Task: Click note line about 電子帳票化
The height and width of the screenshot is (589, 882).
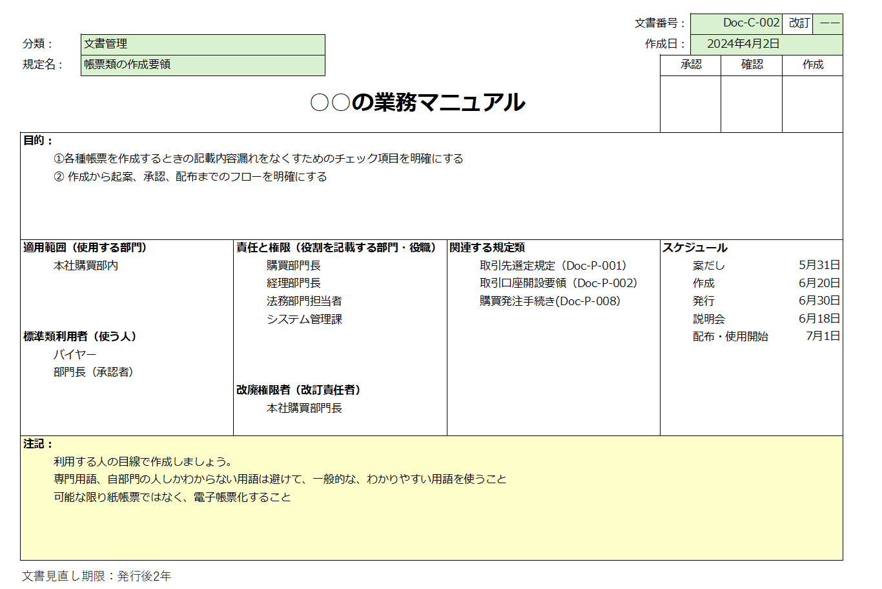Action: [x=172, y=497]
